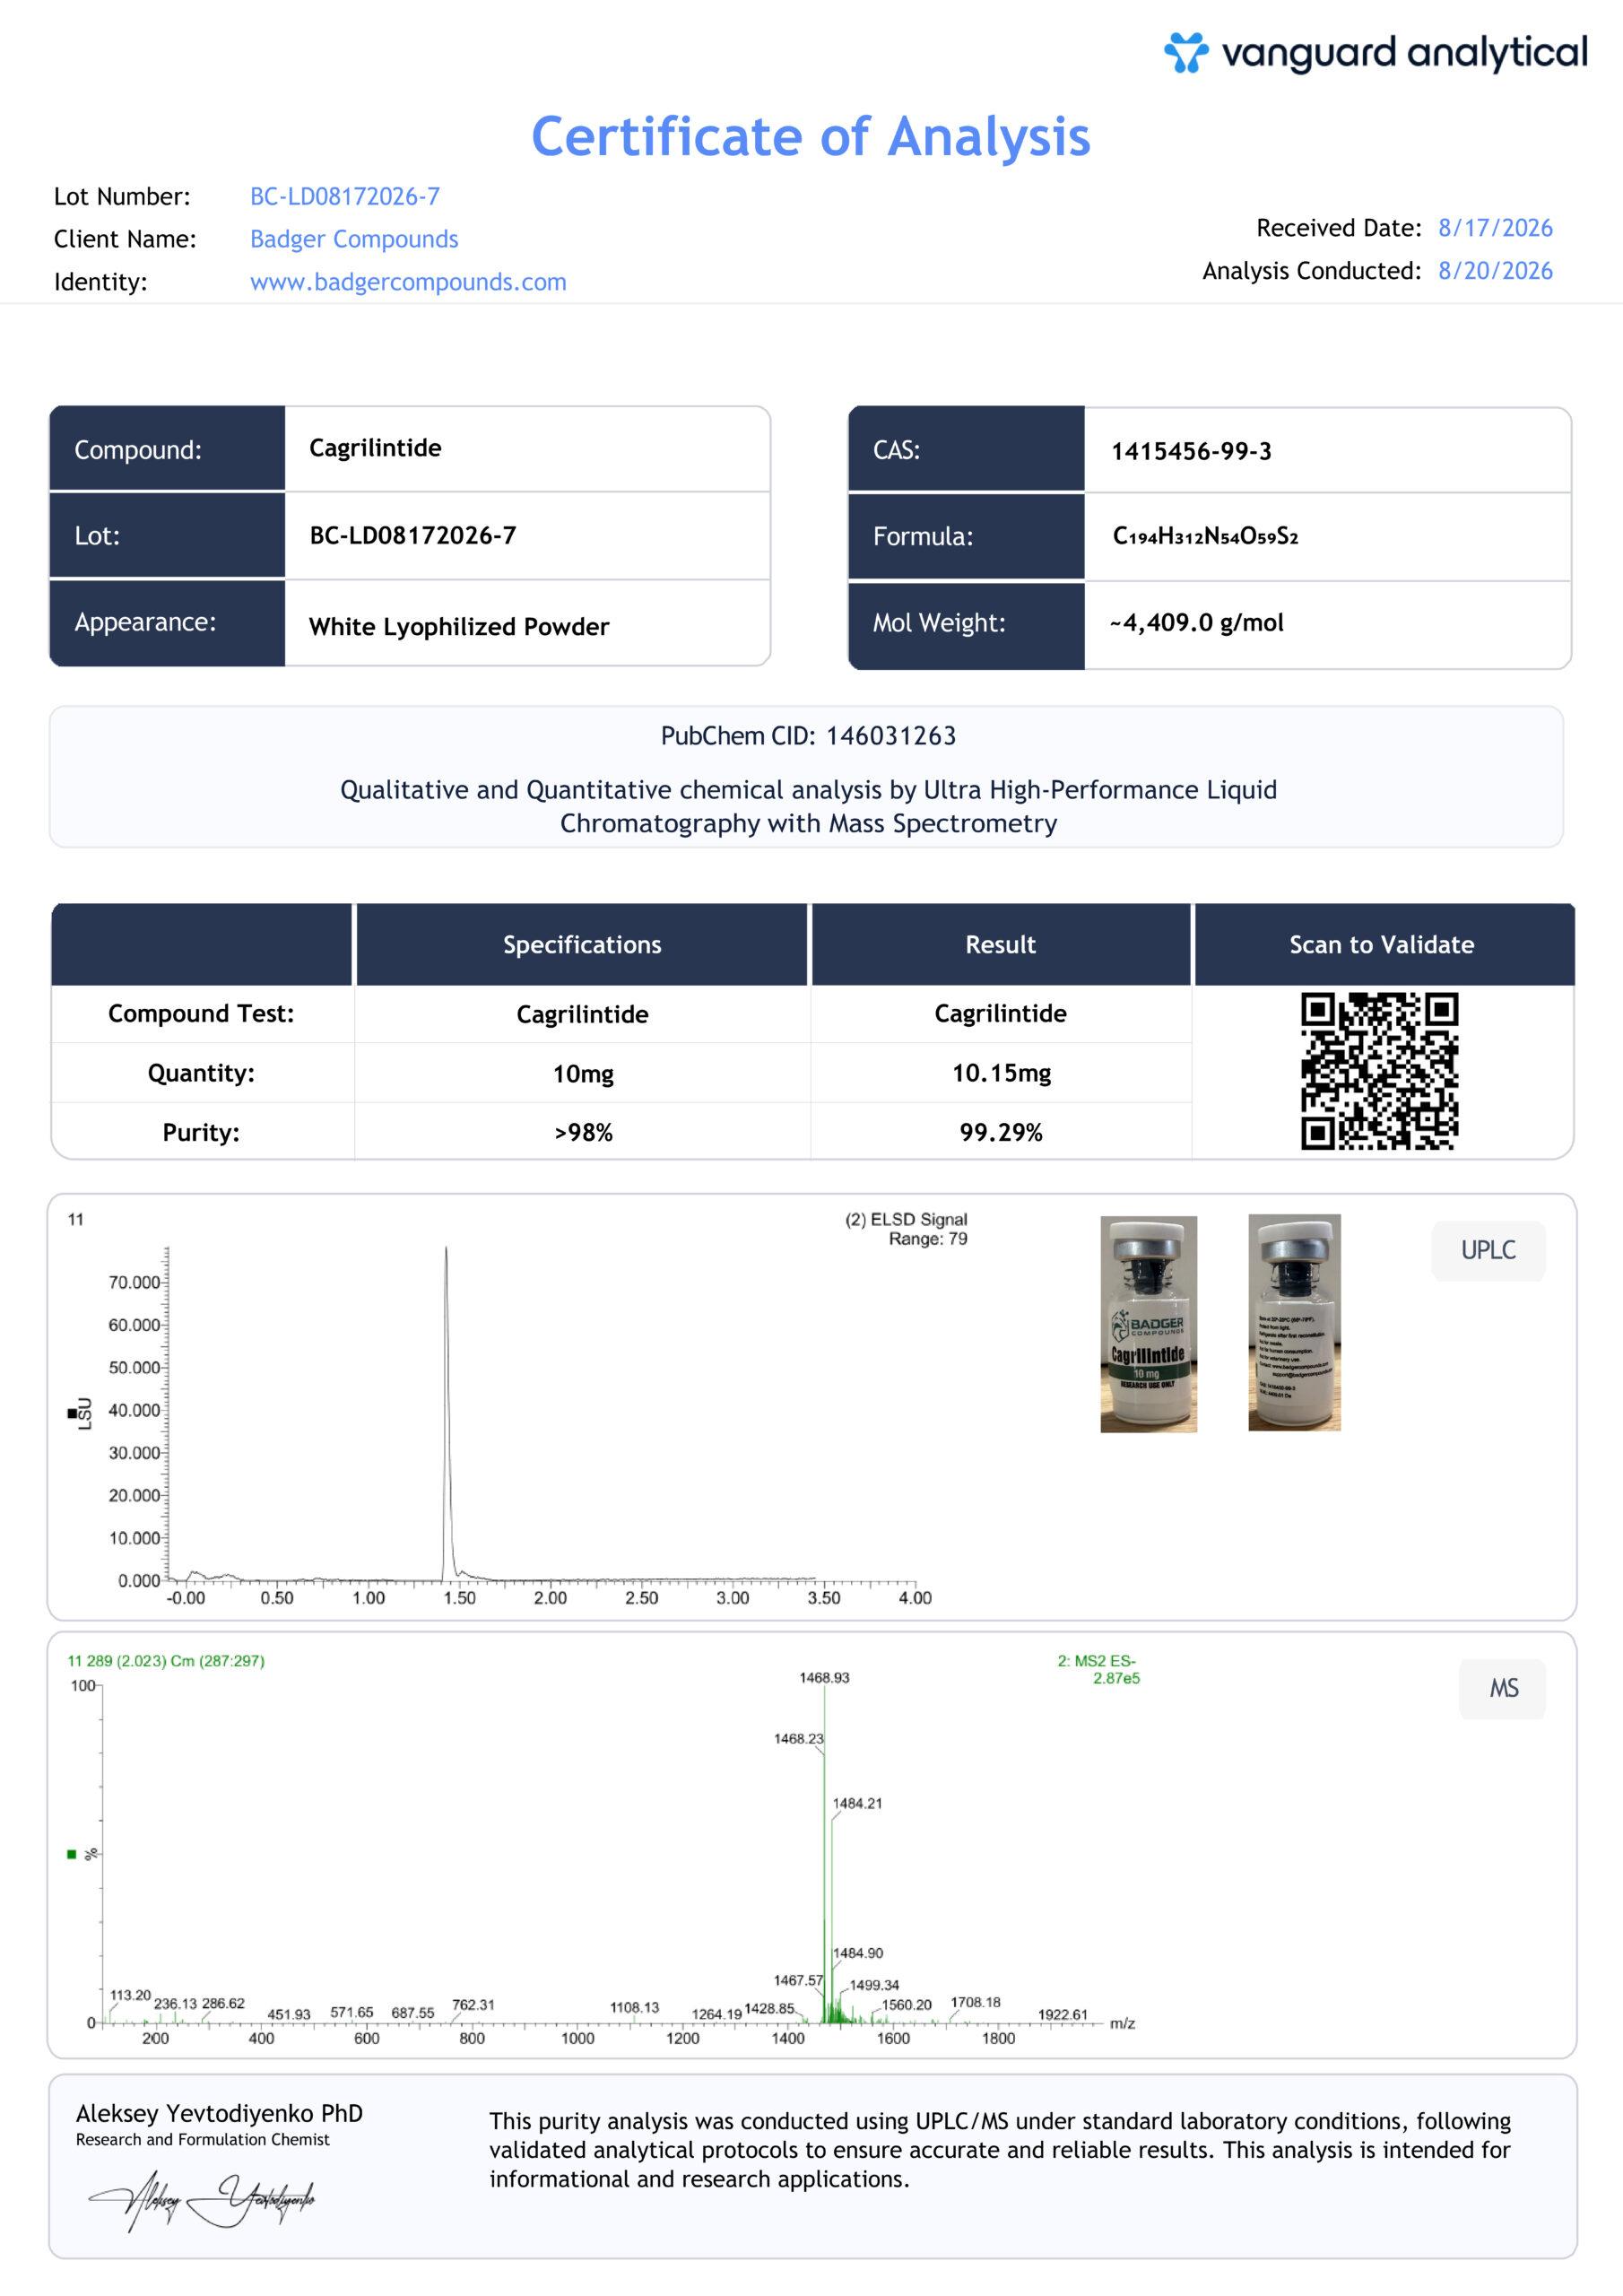Click the PubChem CID 146031263 line
The width and height of the screenshot is (1623, 2296).
tap(808, 736)
